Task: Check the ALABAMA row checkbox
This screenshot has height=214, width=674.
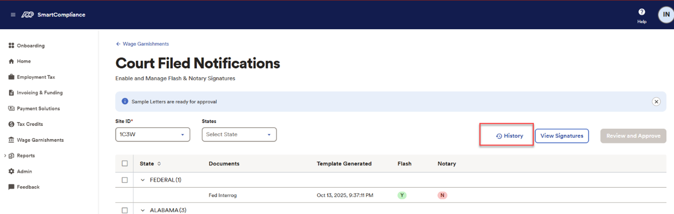Action: click(124, 210)
